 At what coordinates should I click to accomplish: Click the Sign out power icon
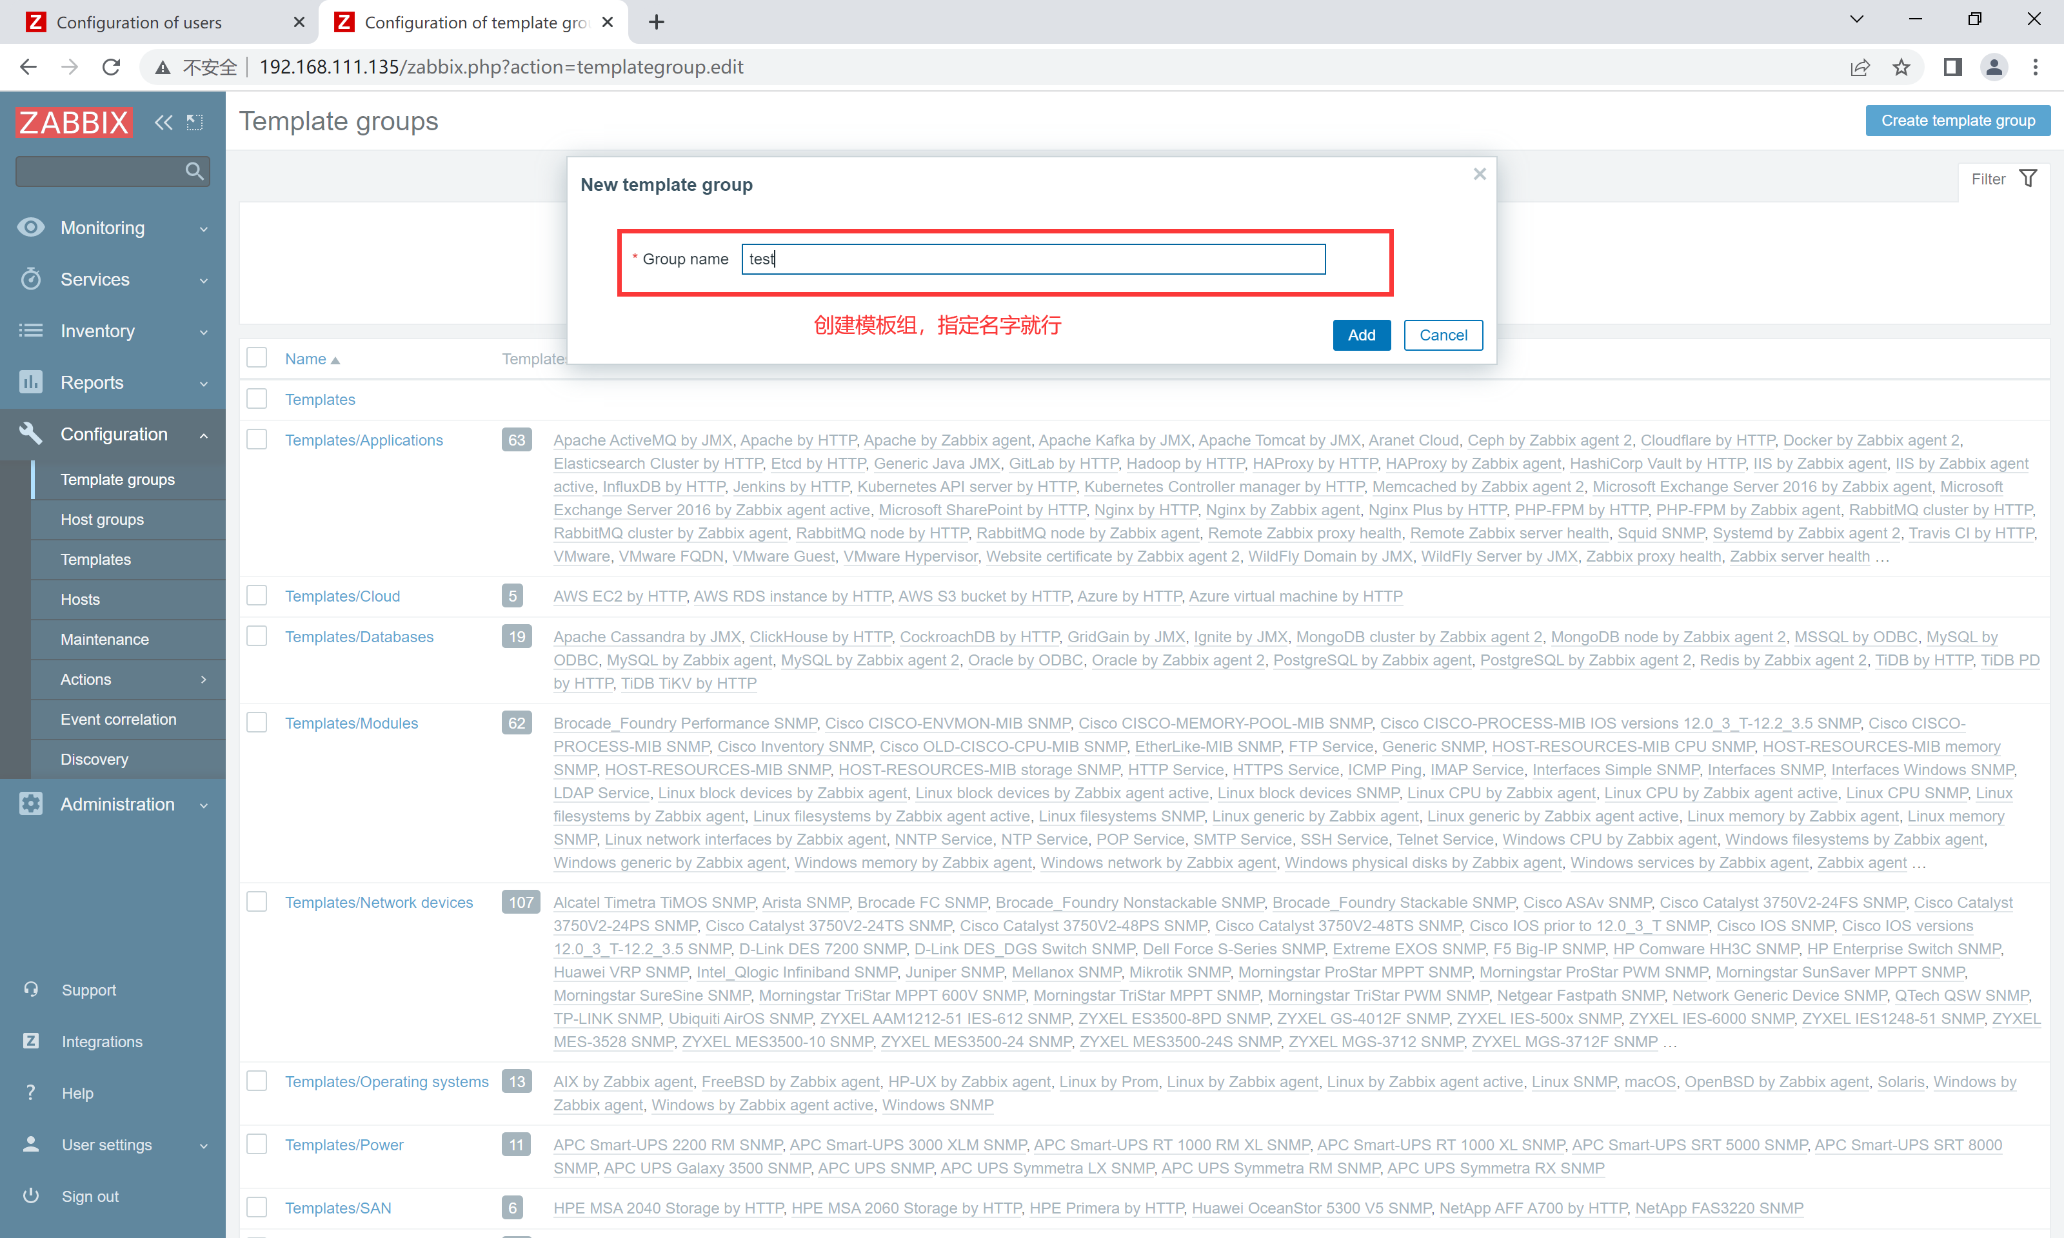click(31, 1195)
